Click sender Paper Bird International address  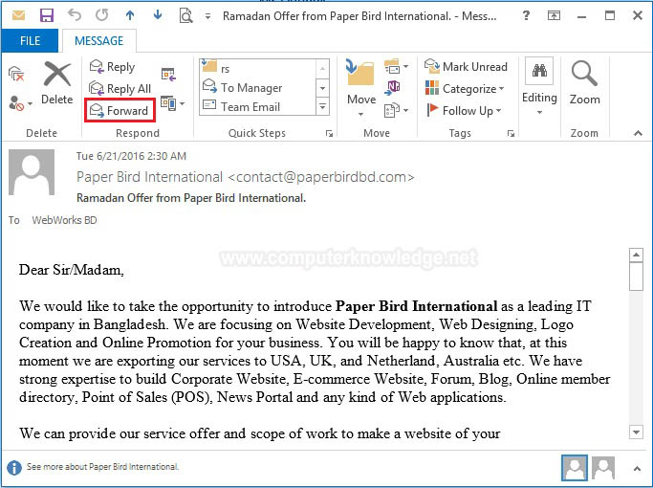click(x=246, y=177)
